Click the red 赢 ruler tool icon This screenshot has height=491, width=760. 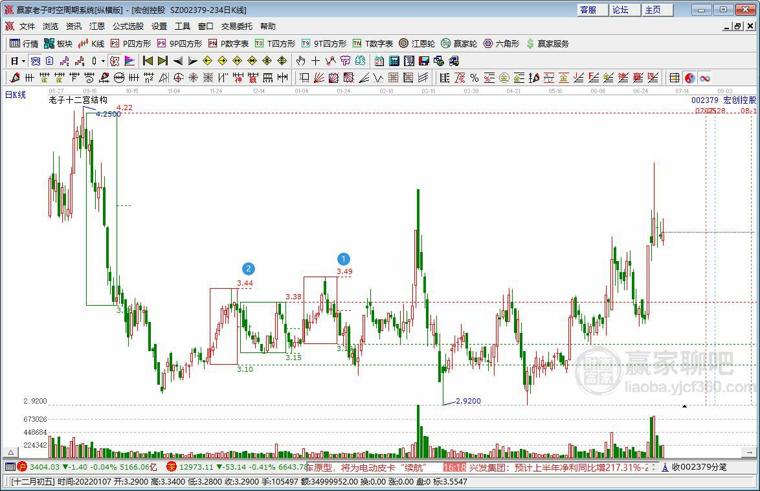(x=253, y=78)
